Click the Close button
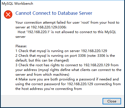This screenshot has height=108, width=125. click(x=112, y=101)
